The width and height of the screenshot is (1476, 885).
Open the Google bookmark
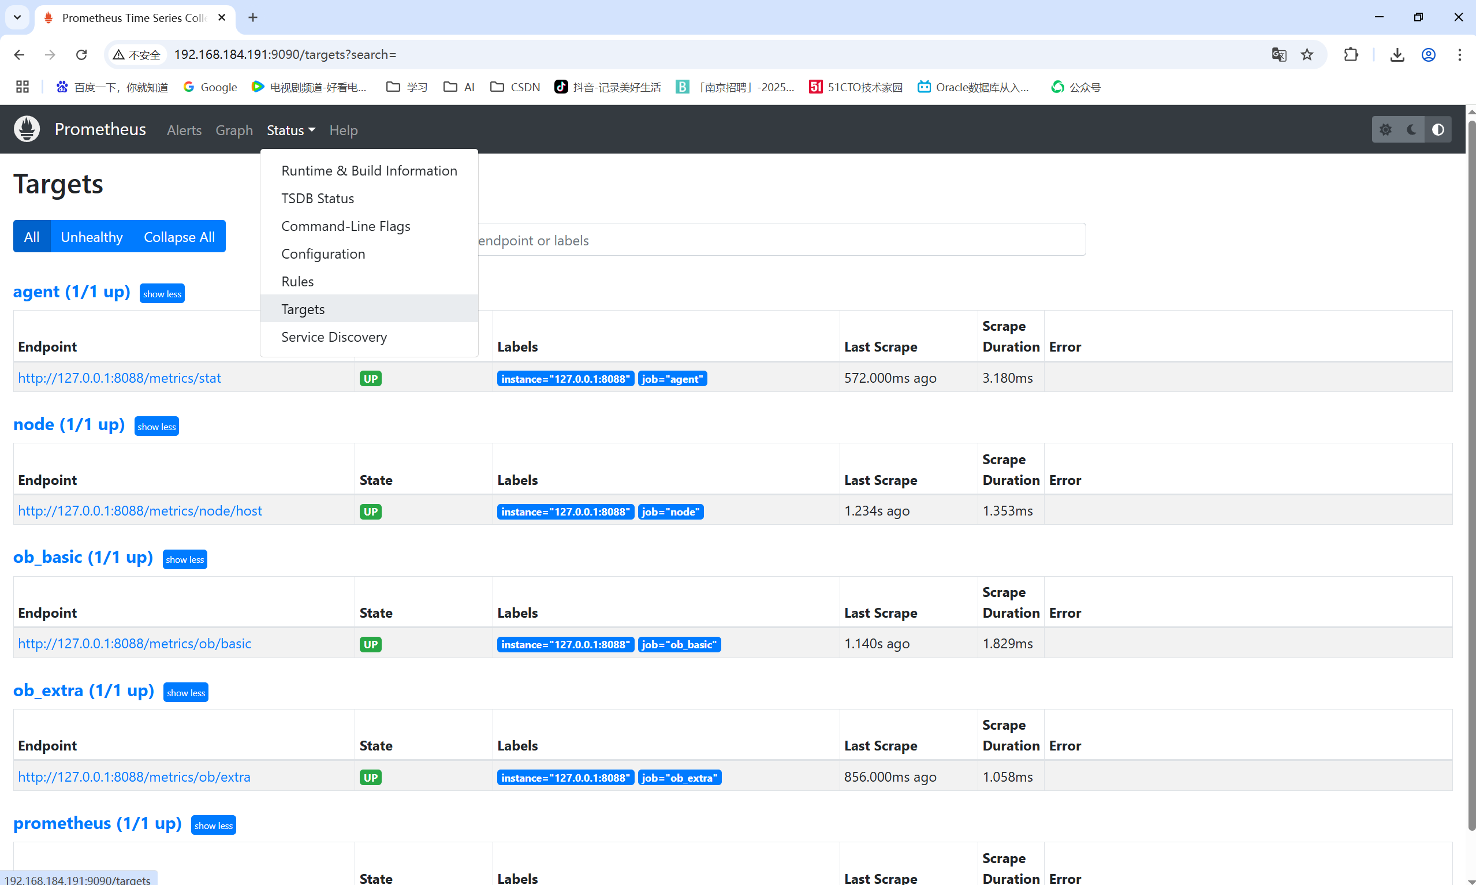click(x=210, y=87)
